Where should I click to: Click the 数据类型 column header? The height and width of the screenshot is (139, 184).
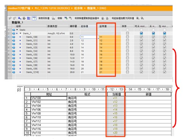point(58,26)
